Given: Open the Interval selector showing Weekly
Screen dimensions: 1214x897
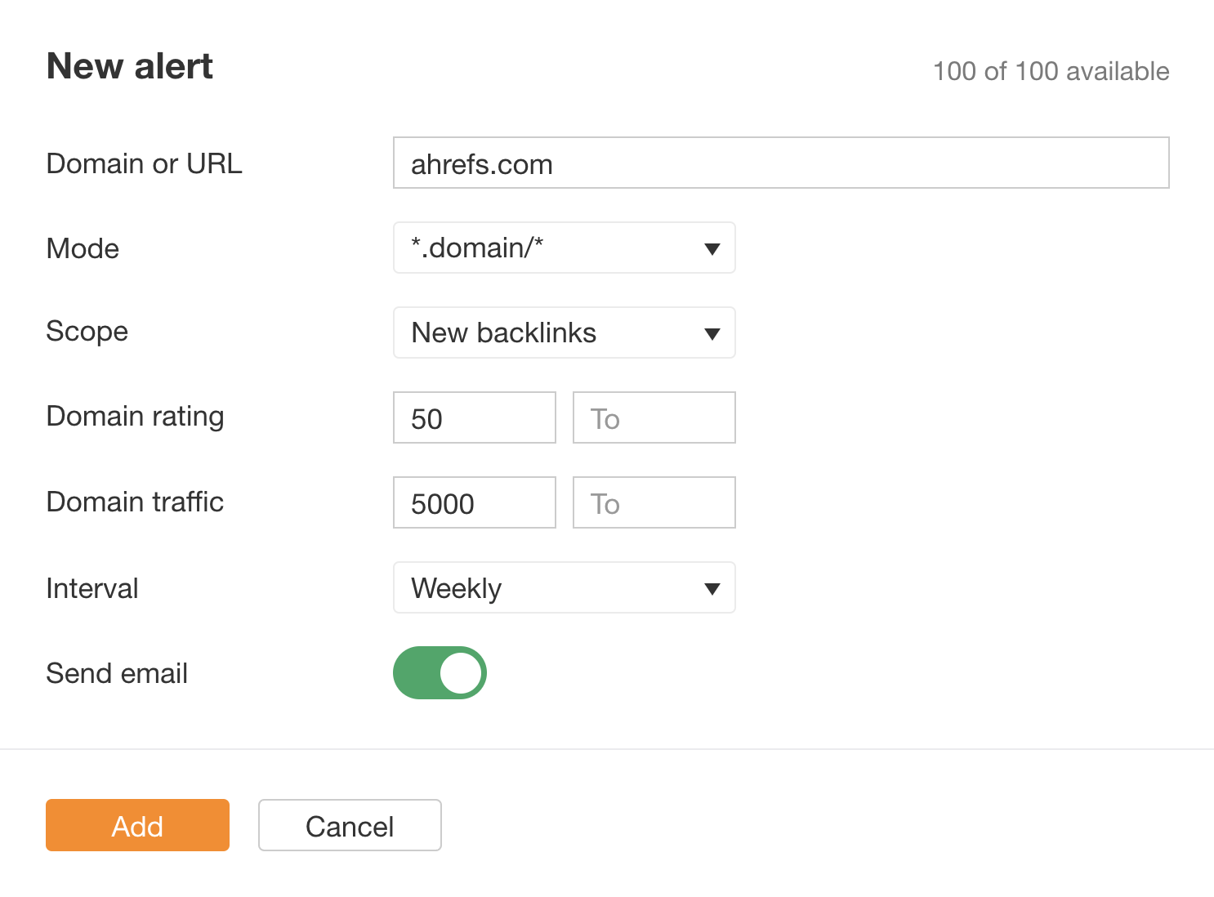Looking at the screenshot, I should (564, 587).
